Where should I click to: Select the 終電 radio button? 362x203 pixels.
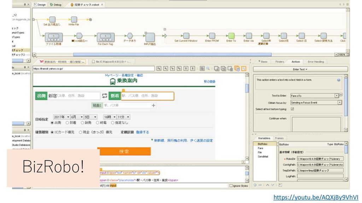click(98, 123)
